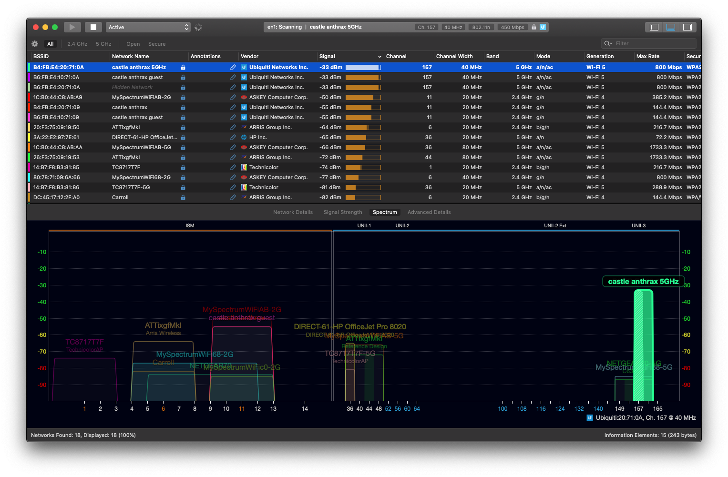Click the scanning activity spinner
This screenshot has width=728, height=477.
pos(198,27)
